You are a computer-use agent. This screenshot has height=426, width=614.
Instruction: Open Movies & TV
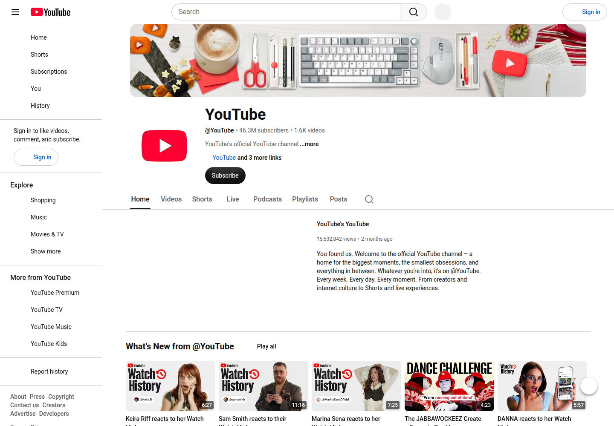tap(51, 234)
